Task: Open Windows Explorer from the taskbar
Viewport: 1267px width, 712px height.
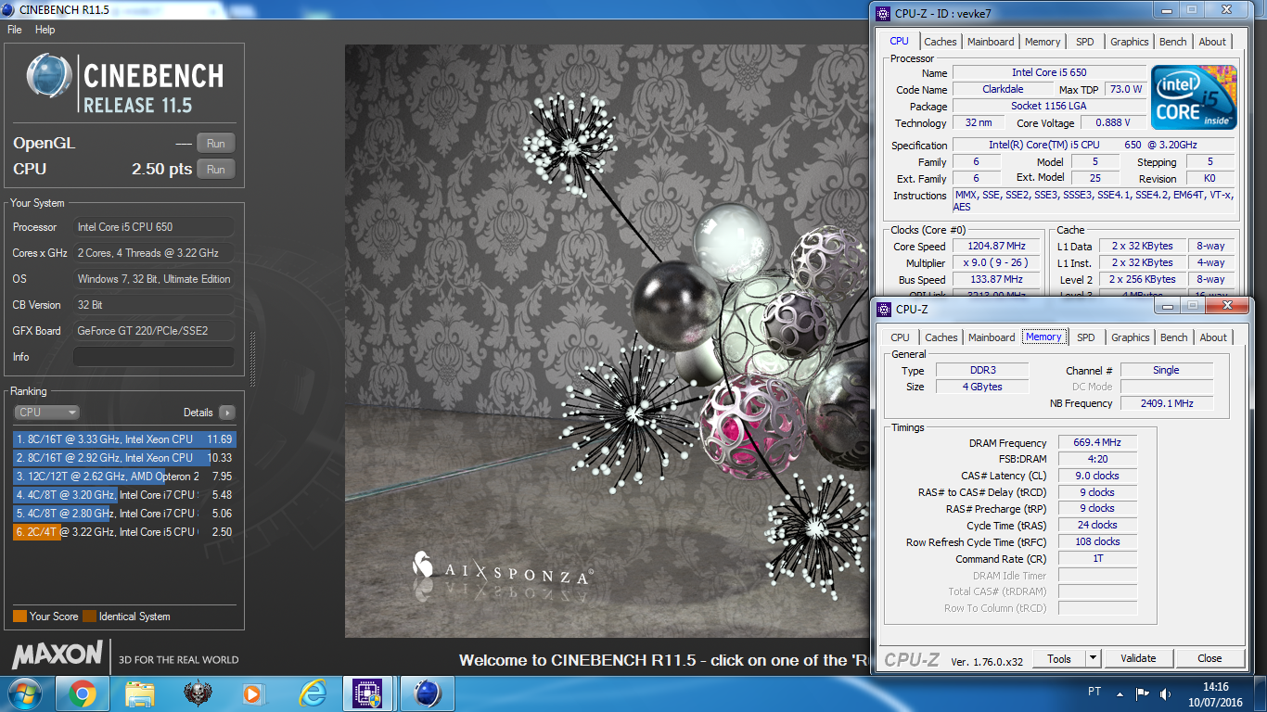Action: tap(140, 693)
